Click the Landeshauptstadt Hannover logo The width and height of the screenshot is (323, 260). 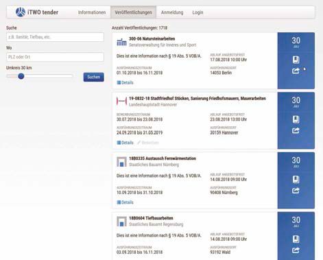[x=121, y=101]
